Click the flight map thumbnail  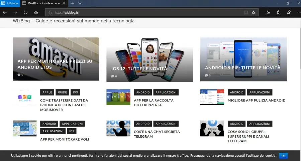tap(24, 128)
